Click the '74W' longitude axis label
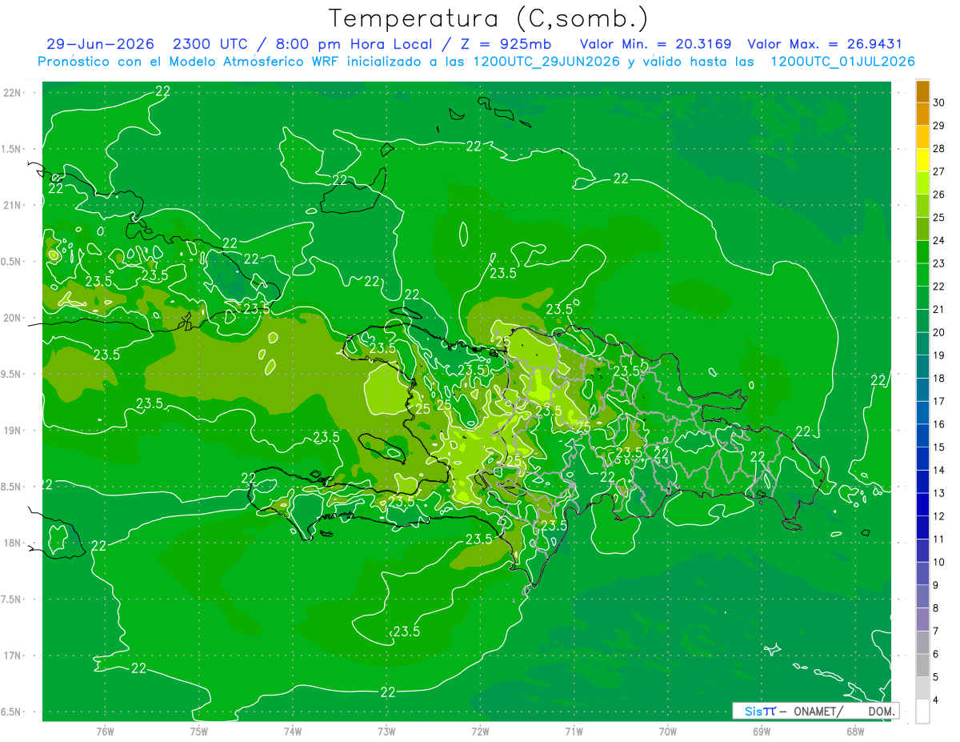 coord(293,731)
